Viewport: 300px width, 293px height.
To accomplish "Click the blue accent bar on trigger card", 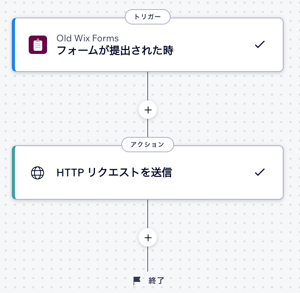I will (x=14, y=45).
